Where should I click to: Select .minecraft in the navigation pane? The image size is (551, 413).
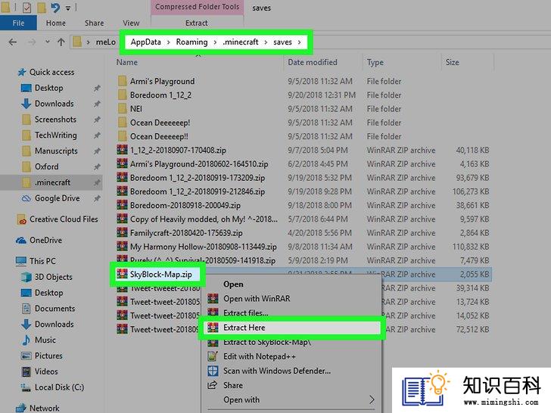coord(52,182)
